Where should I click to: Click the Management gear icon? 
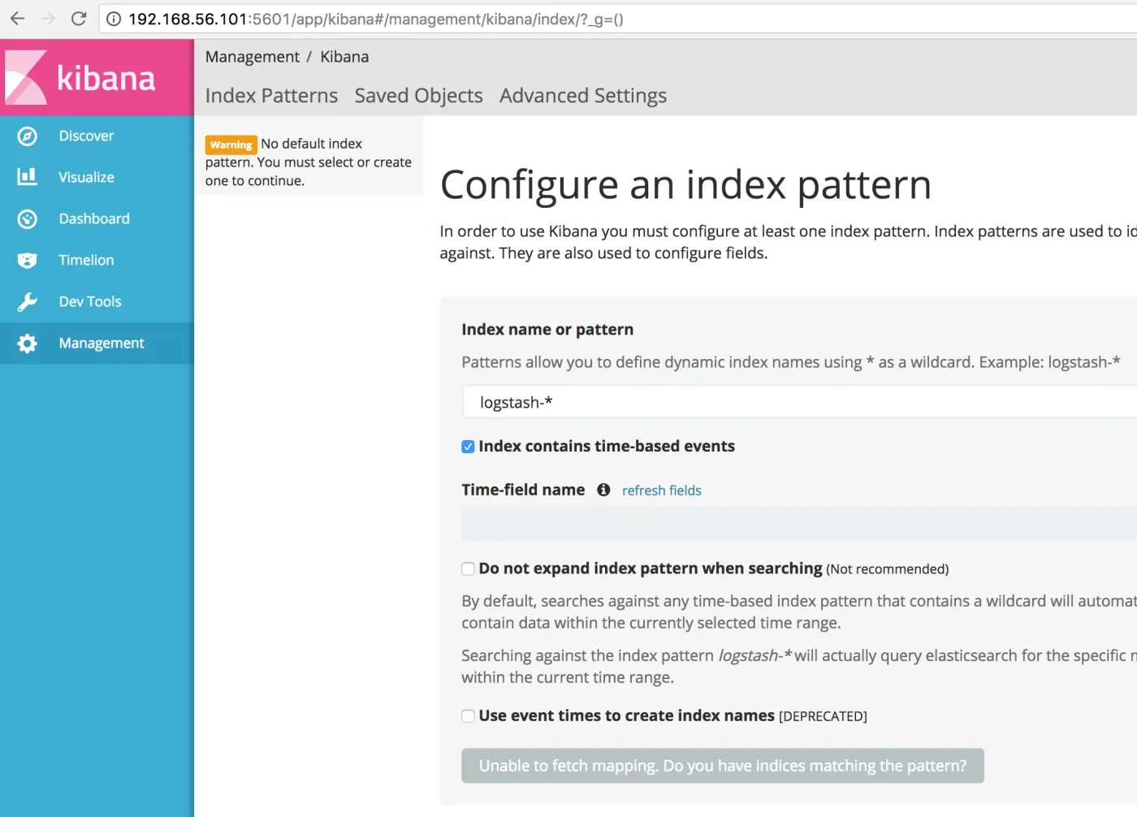pyautogui.click(x=28, y=344)
